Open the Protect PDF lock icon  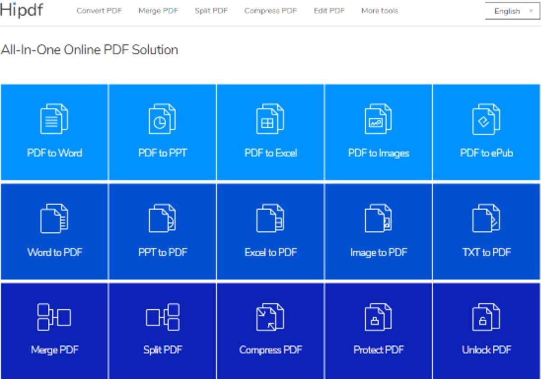[x=378, y=317]
